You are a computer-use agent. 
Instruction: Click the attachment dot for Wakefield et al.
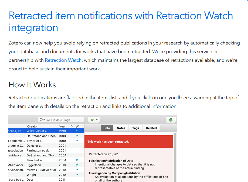[x=77, y=131]
